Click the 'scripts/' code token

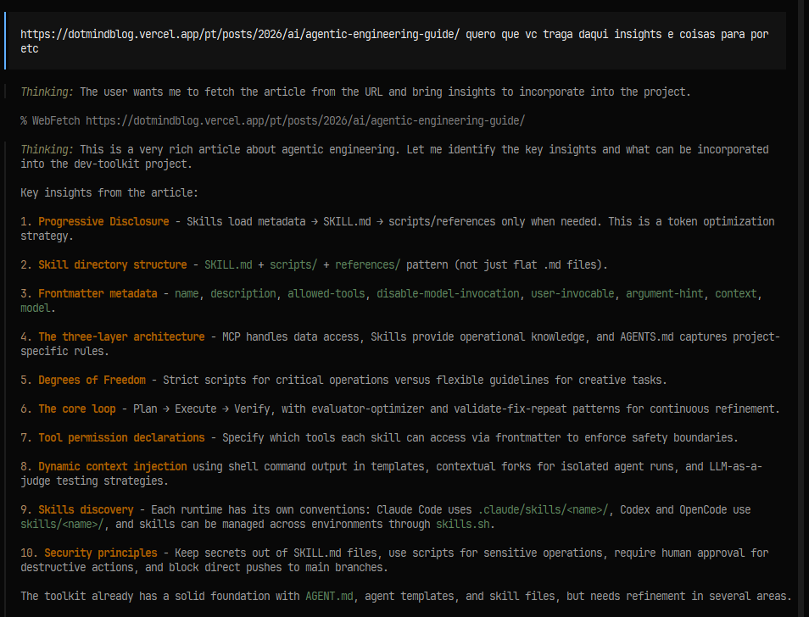[x=293, y=265]
